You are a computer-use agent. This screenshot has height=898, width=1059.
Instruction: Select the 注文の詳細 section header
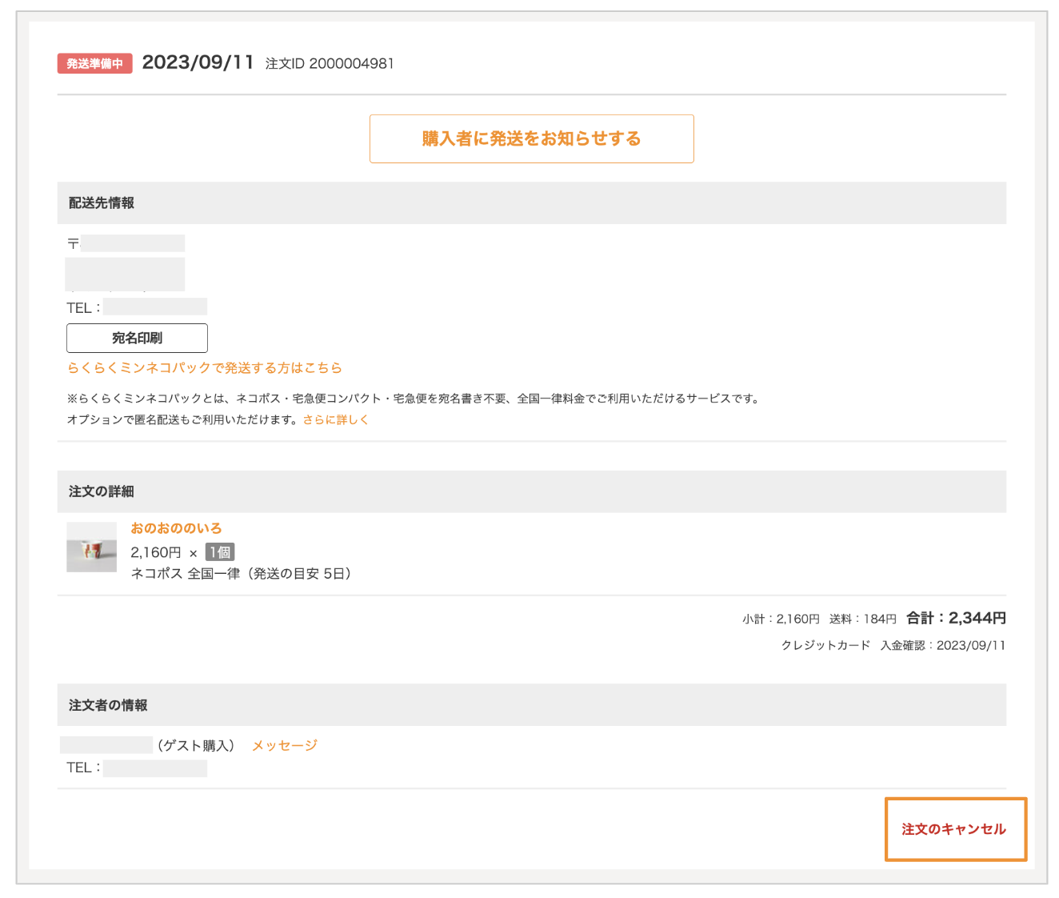click(102, 491)
